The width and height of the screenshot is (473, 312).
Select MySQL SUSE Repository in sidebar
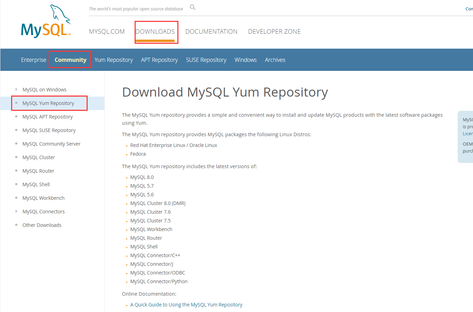[49, 130]
